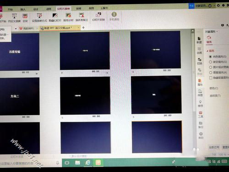
Task: Open the 工具 toolbox icon in sidebar
Action: pos(201,114)
